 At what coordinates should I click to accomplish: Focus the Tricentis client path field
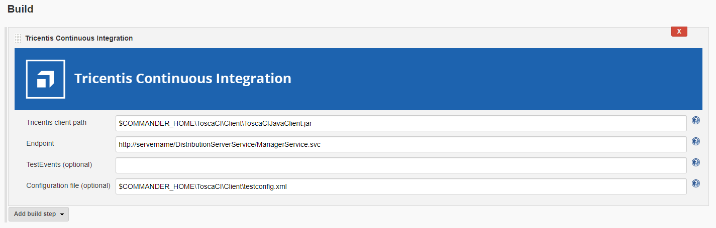click(401, 123)
